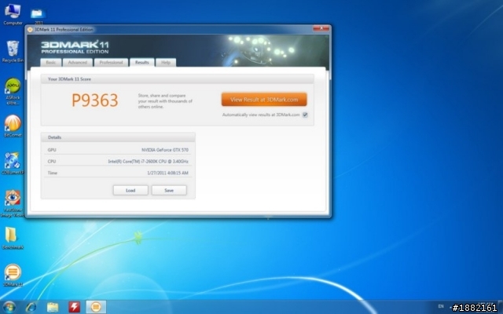This screenshot has height=314, width=503.
Task: Click the Your 3DMark 11 Score header
Action: [x=177, y=79]
